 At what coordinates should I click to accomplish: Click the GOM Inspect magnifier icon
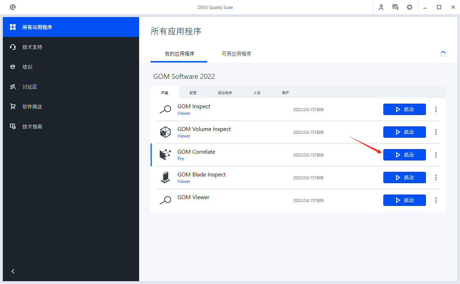click(165, 109)
